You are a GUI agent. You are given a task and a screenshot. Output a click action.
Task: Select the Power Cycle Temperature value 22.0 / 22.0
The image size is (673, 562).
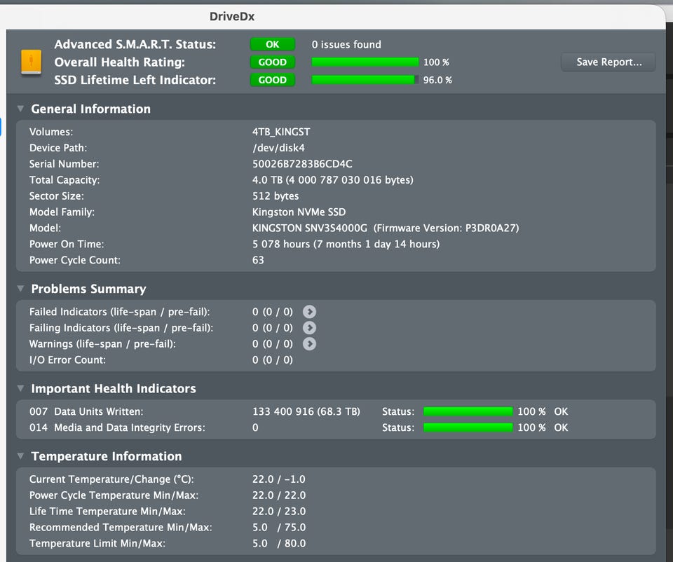[279, 495]
